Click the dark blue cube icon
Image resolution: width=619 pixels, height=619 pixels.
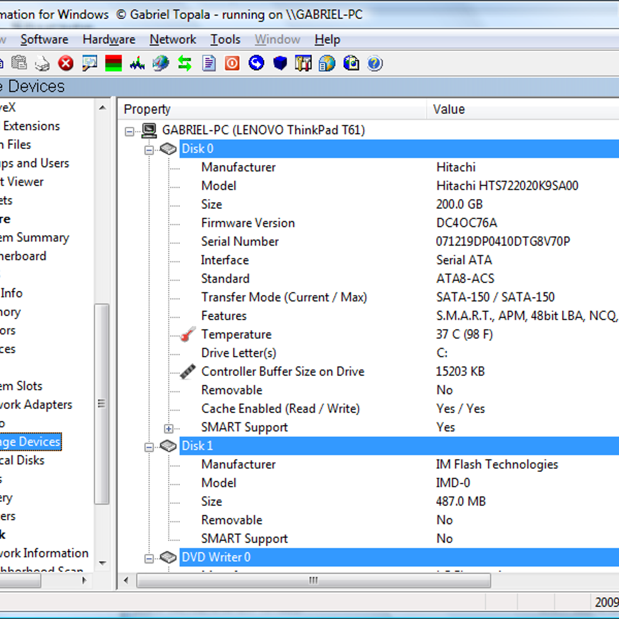click(x=280, y=63)
